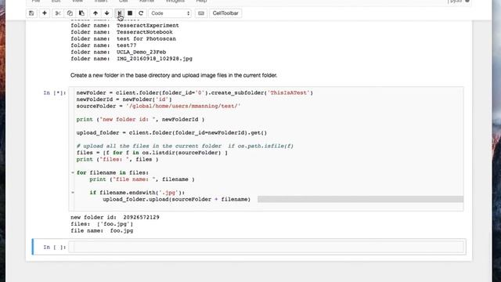
Task: Click the print 'file name:' code line
Action: click(142, 179)
